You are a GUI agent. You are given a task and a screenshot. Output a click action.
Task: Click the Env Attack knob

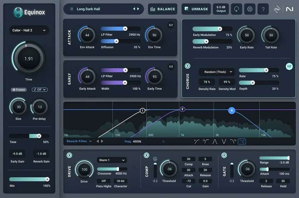click(87, 35)
